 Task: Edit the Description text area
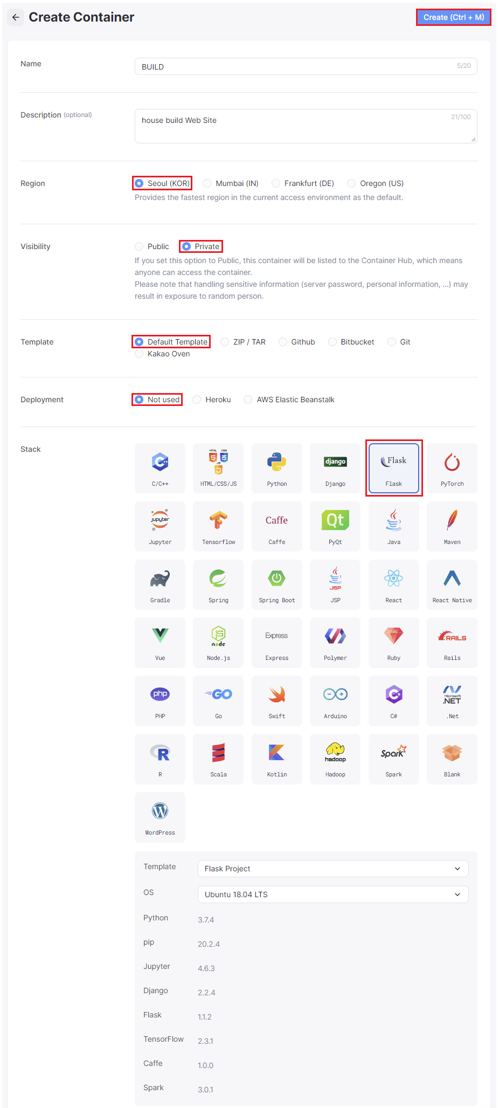(306, 126)
